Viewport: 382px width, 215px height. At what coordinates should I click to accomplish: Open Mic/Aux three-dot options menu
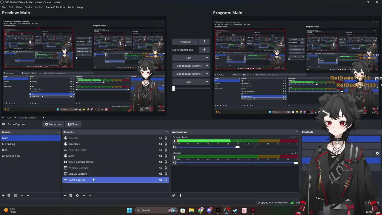point(175,158)
